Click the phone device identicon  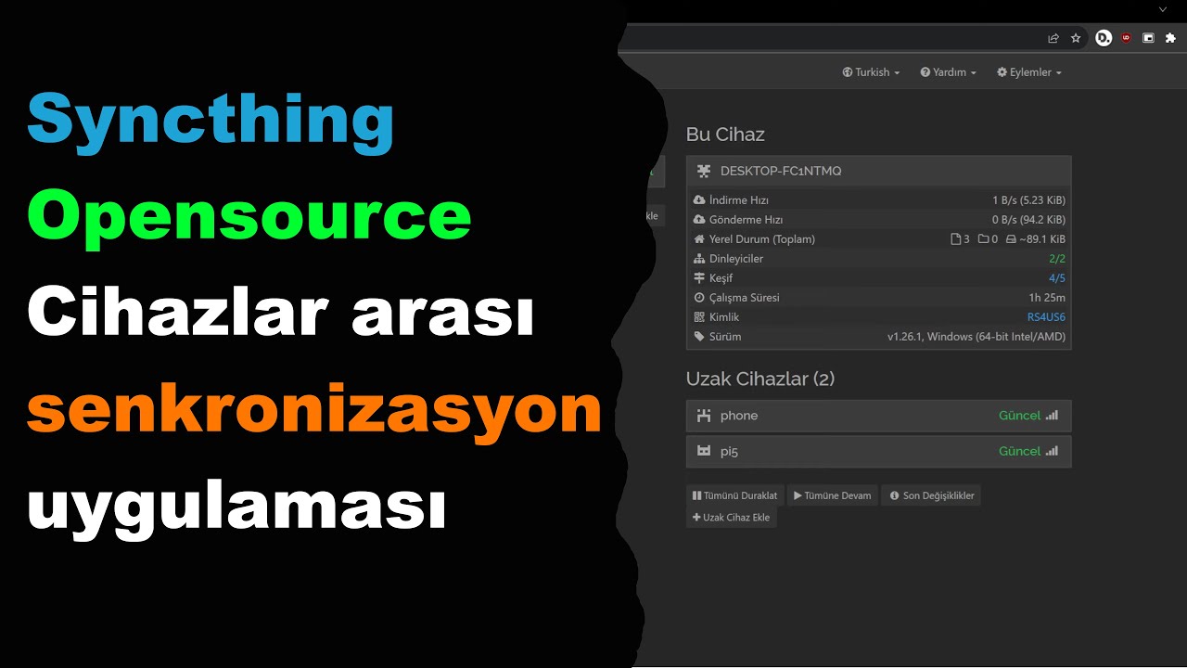pos(704,416)
